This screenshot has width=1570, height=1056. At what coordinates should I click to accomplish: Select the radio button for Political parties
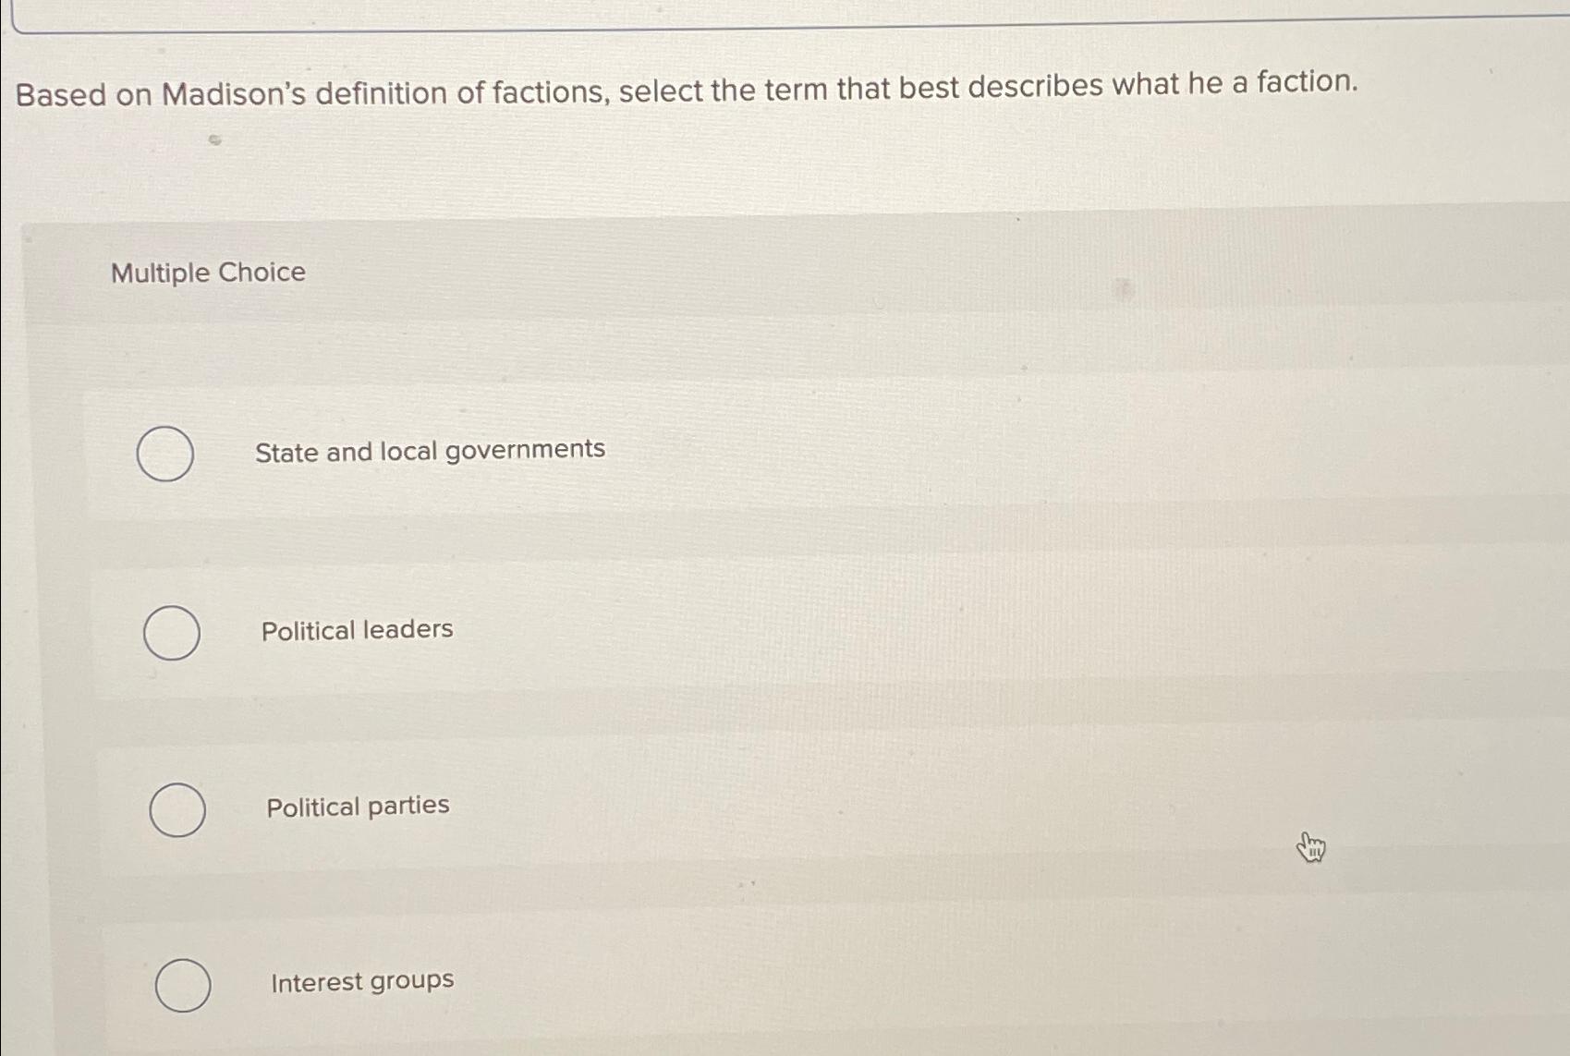point(179,809)
